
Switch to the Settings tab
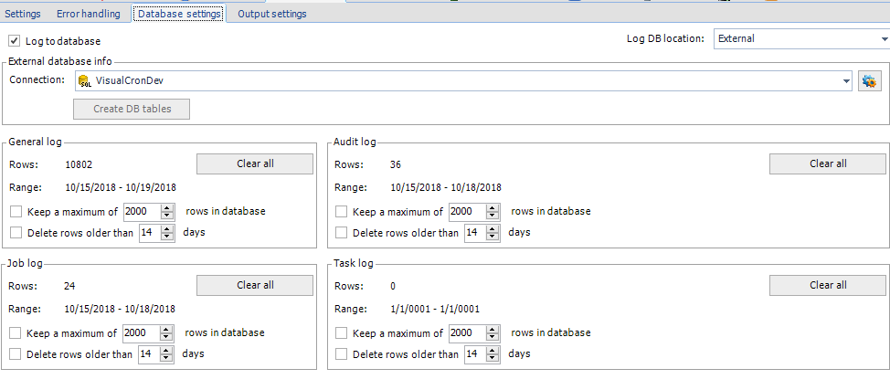point(23,14)
